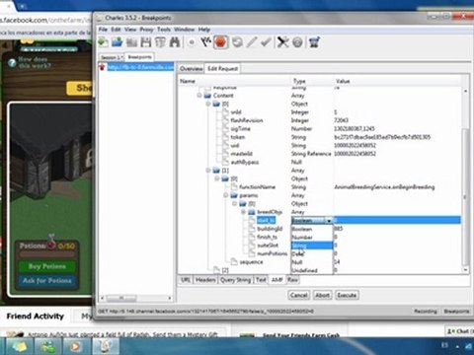Click the New Session toolbar icon in Charles
The width and height of the screenshot is (474, 355).
104,42
